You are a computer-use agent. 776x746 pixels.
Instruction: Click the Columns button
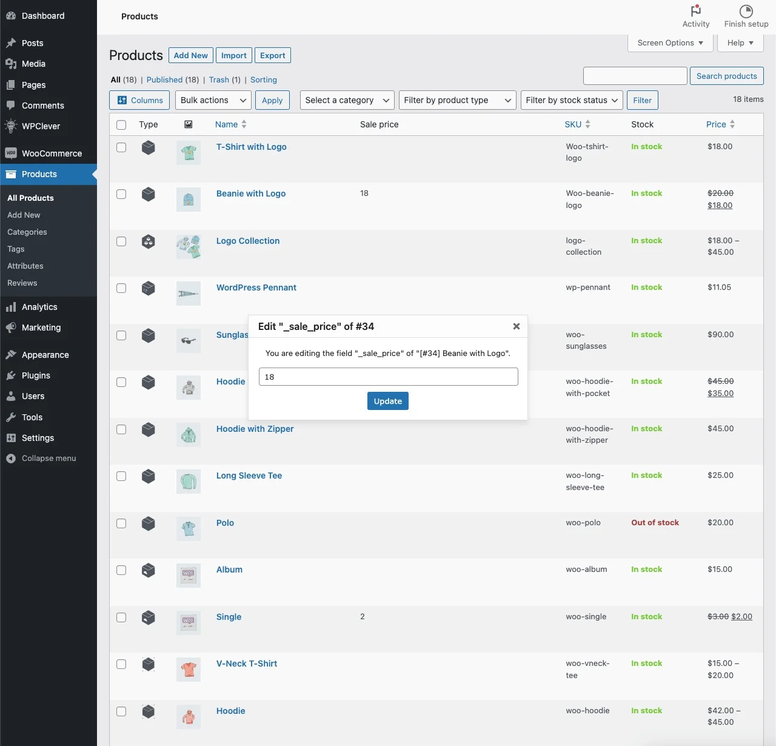click(x=140, y=100)
